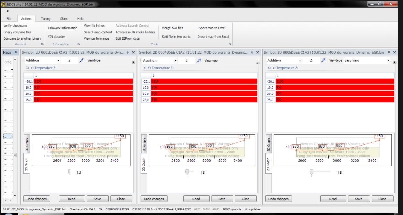Click Save in the 0004D5EE panel
The width and height of the screenshot is (403, 215).
[x=222, y=199]
